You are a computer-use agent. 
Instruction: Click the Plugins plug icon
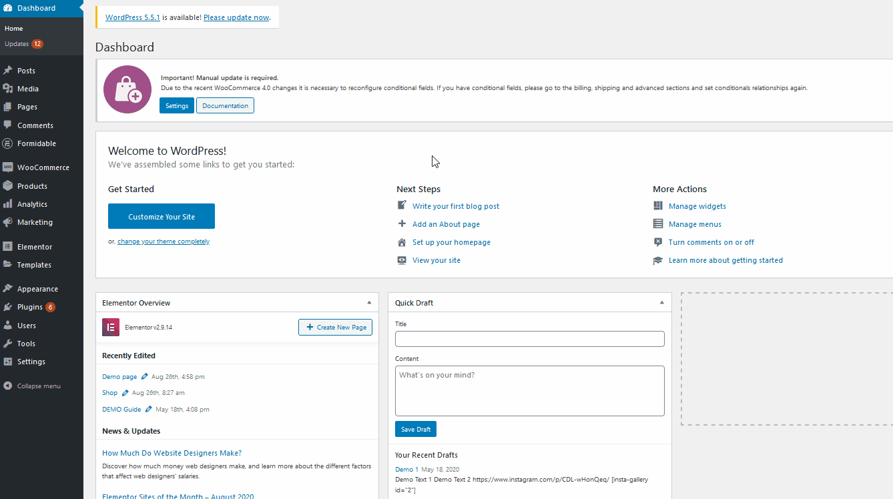7,307
